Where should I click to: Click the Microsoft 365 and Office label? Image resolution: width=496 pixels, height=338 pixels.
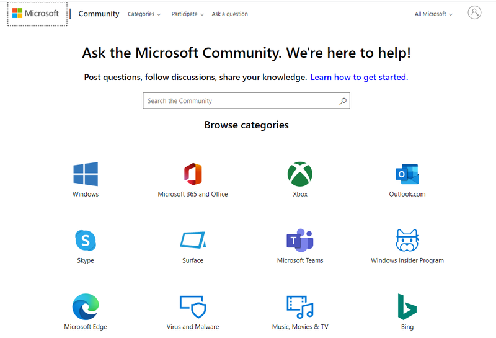[x=193, y=194]
